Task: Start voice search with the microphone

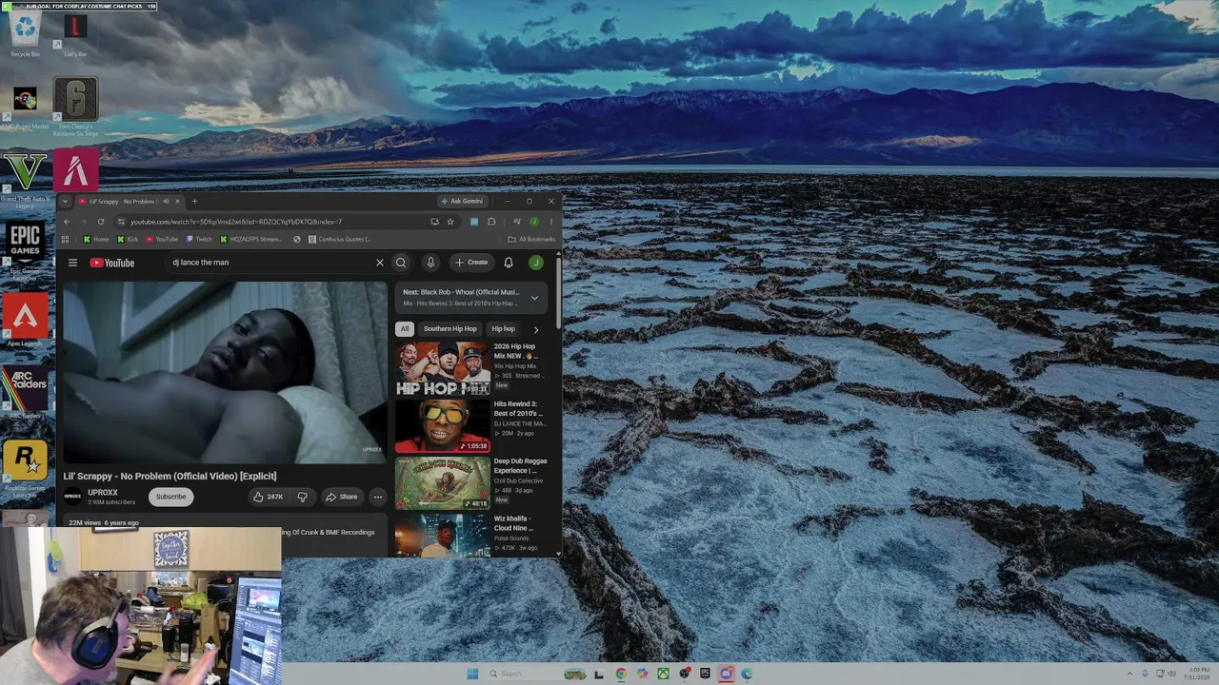Action: point(430,263)
